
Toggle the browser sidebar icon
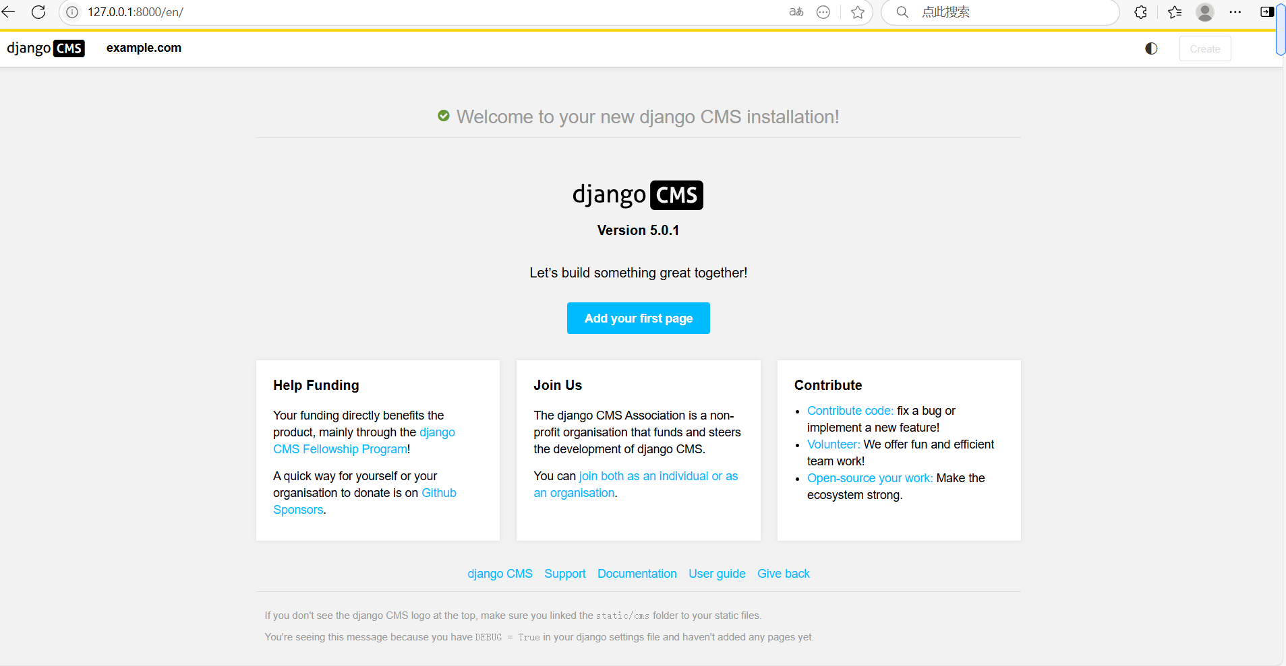pos(1267,12)
